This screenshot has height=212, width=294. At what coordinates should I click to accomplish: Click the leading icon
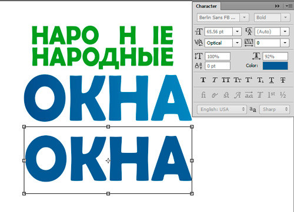249,32
